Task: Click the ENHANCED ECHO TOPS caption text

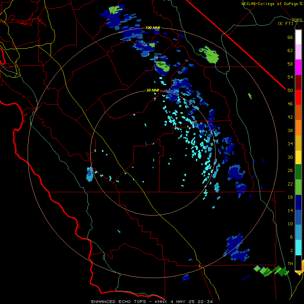Action: [x=119, y=302]
